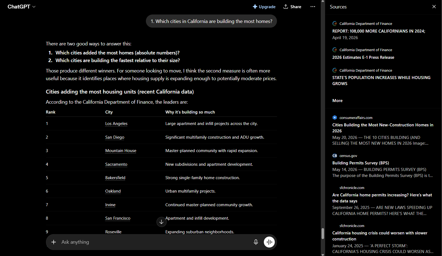
Task: Jump down with the scroll-to-bottom arrow button
Action: click(161, 222)
